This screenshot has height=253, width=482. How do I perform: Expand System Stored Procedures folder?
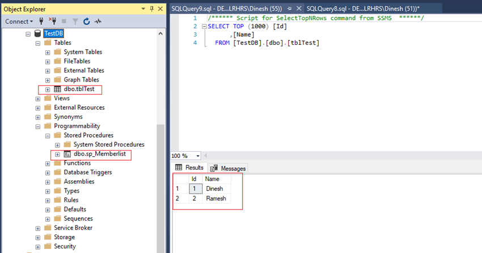[57, 145]
